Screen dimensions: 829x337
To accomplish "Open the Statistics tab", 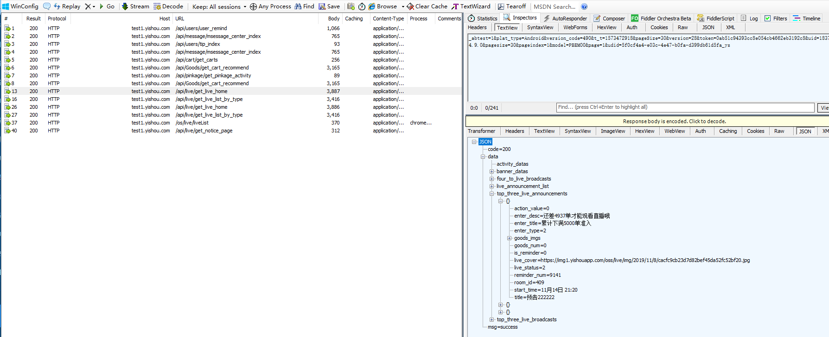I will (x=483, y=19).
